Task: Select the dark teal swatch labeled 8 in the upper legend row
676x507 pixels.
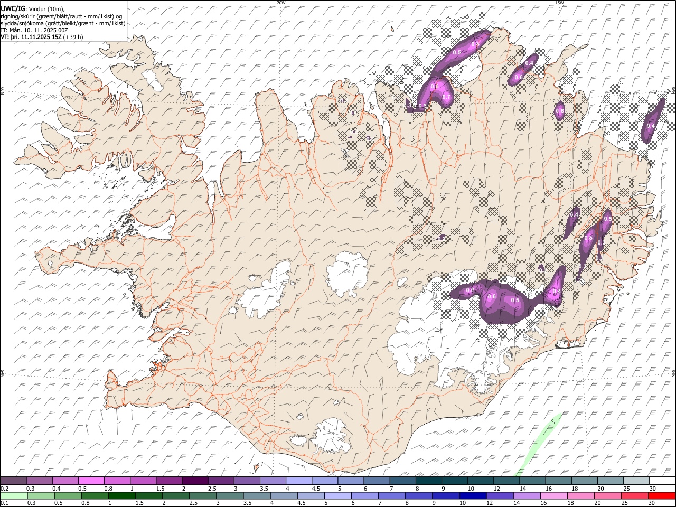Action: coord(428,481)
